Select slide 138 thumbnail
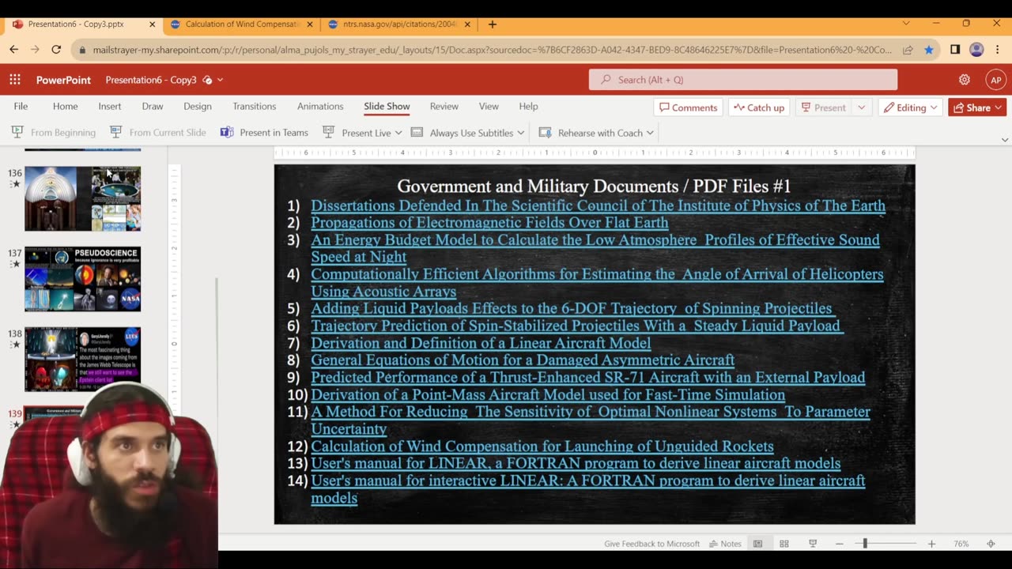This screenshot has height=569, width=1012. click(x=82, y=360)
